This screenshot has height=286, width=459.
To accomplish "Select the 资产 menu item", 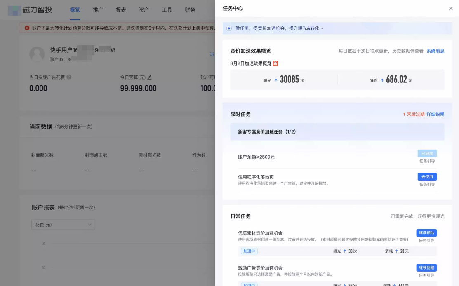I will click(144, 9).
